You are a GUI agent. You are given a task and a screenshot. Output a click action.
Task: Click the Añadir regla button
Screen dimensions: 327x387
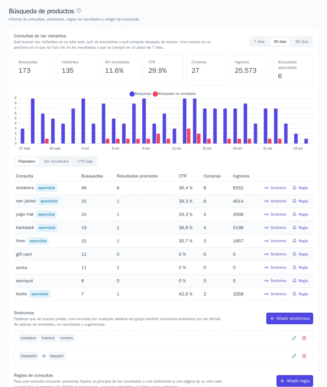(295, 381)
